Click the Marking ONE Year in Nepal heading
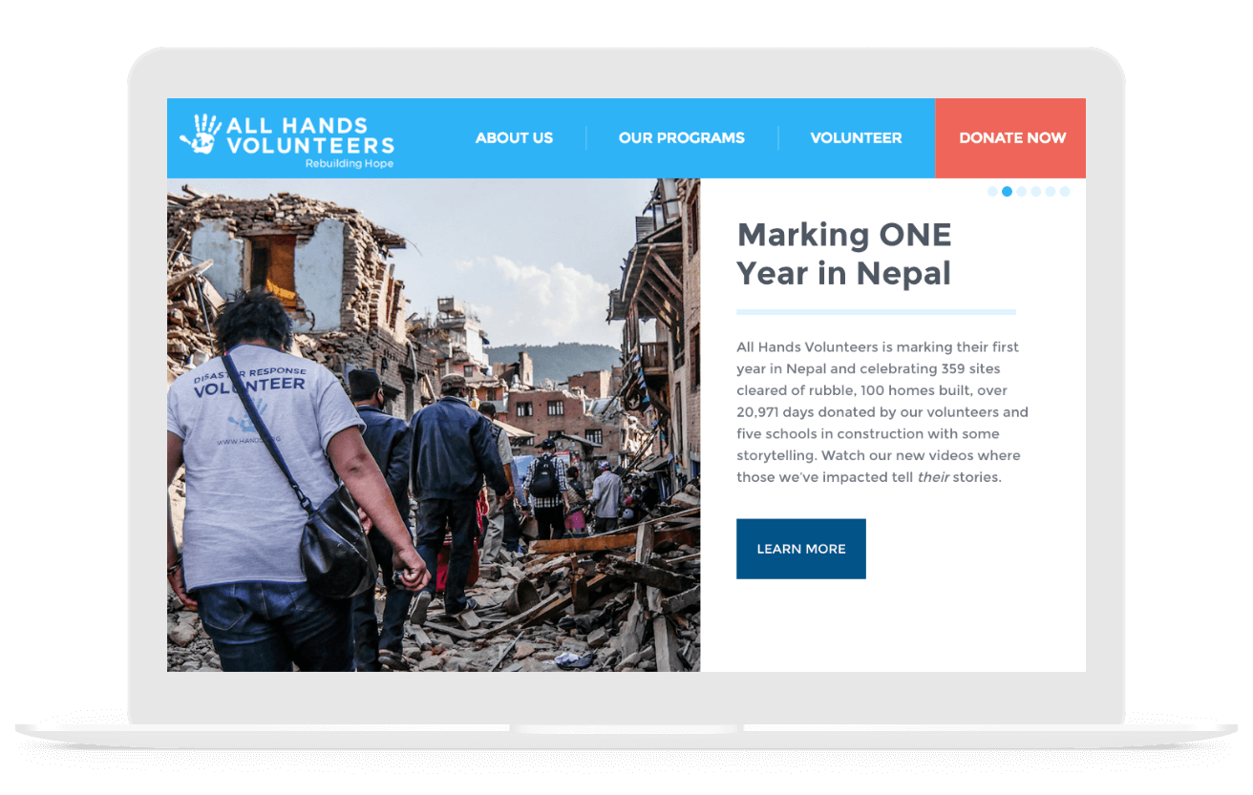This screenshot has width=1253, height=795. pos(844,254)
